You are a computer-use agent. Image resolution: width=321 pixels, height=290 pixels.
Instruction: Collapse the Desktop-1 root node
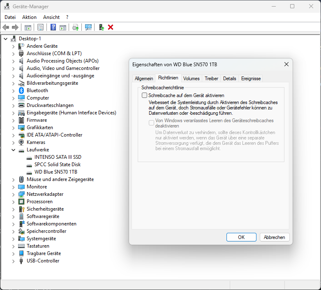[6, 39]
